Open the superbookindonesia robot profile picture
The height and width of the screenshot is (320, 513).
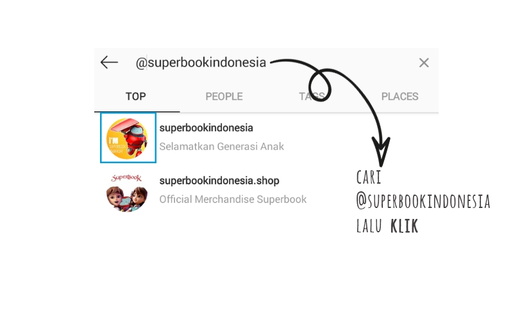pyautogui.click(x=128, y=138)
